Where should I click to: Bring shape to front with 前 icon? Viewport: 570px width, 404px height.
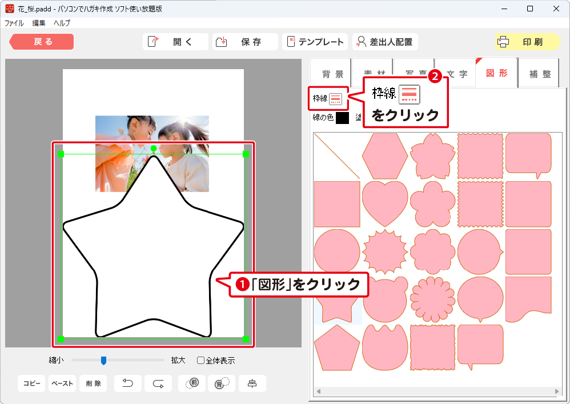[x=192, y=383]
